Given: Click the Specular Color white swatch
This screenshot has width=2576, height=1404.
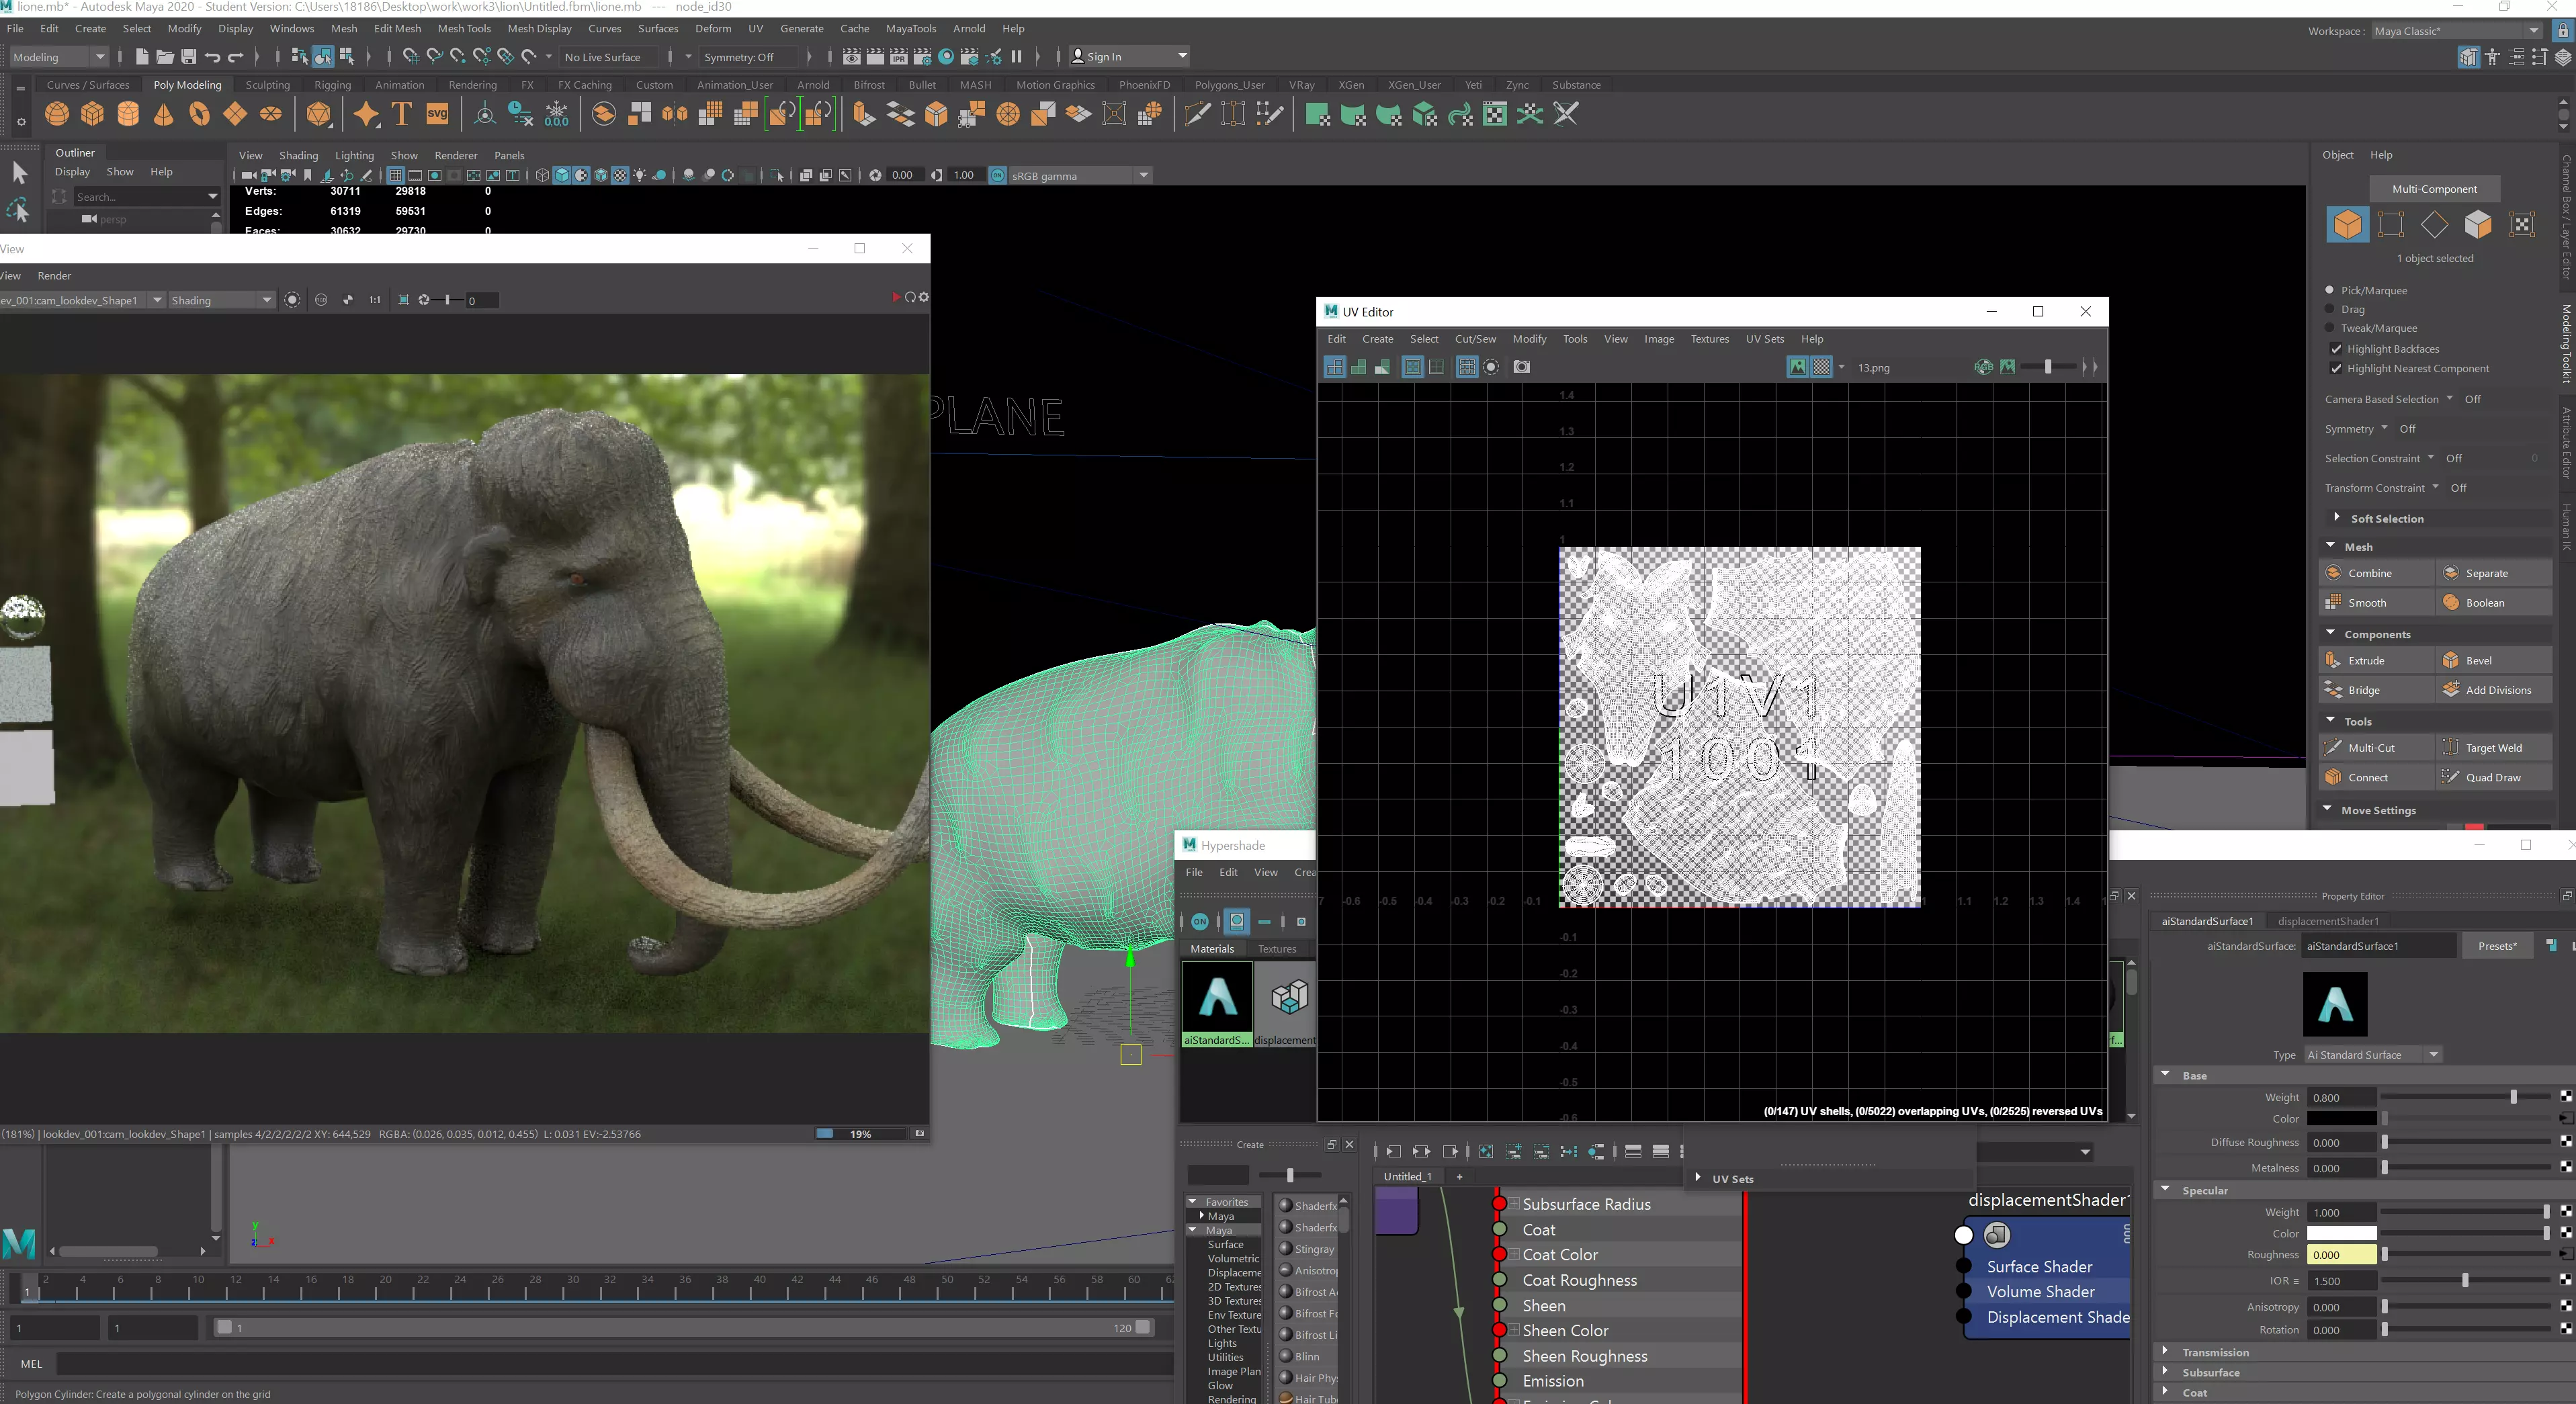Looking at the screenshot, I should click(x=2341, y=1233).
